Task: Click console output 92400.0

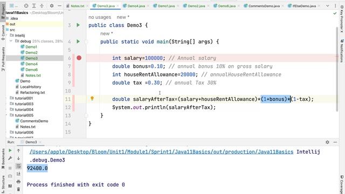Action: [37, 168]
